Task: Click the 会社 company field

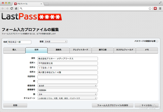Action: [x=68, y=59]
